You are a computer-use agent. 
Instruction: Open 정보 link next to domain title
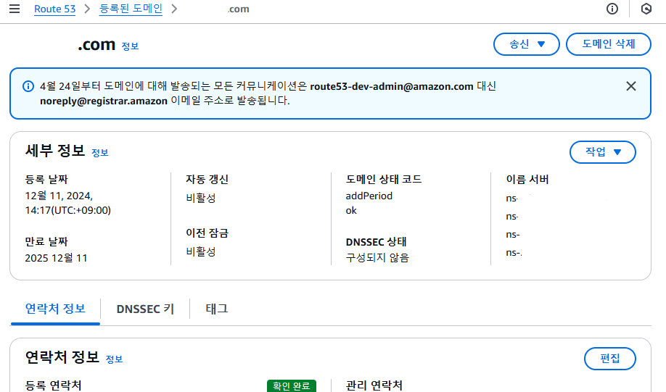pos(130,46)
